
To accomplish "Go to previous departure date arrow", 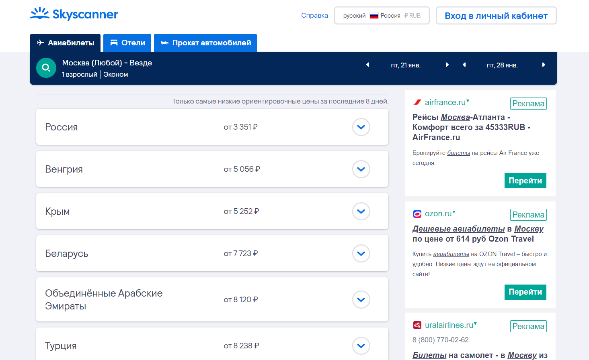I will coord(367,65).
